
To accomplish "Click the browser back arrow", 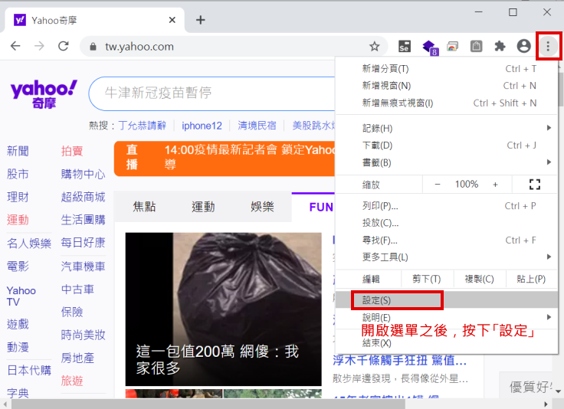I will (x=15, y=46).
